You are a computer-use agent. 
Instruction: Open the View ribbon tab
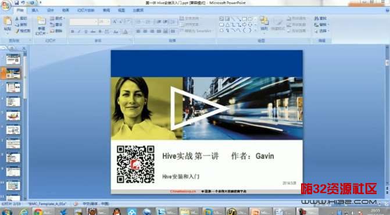pyautogui.click(x=121, y=10)
